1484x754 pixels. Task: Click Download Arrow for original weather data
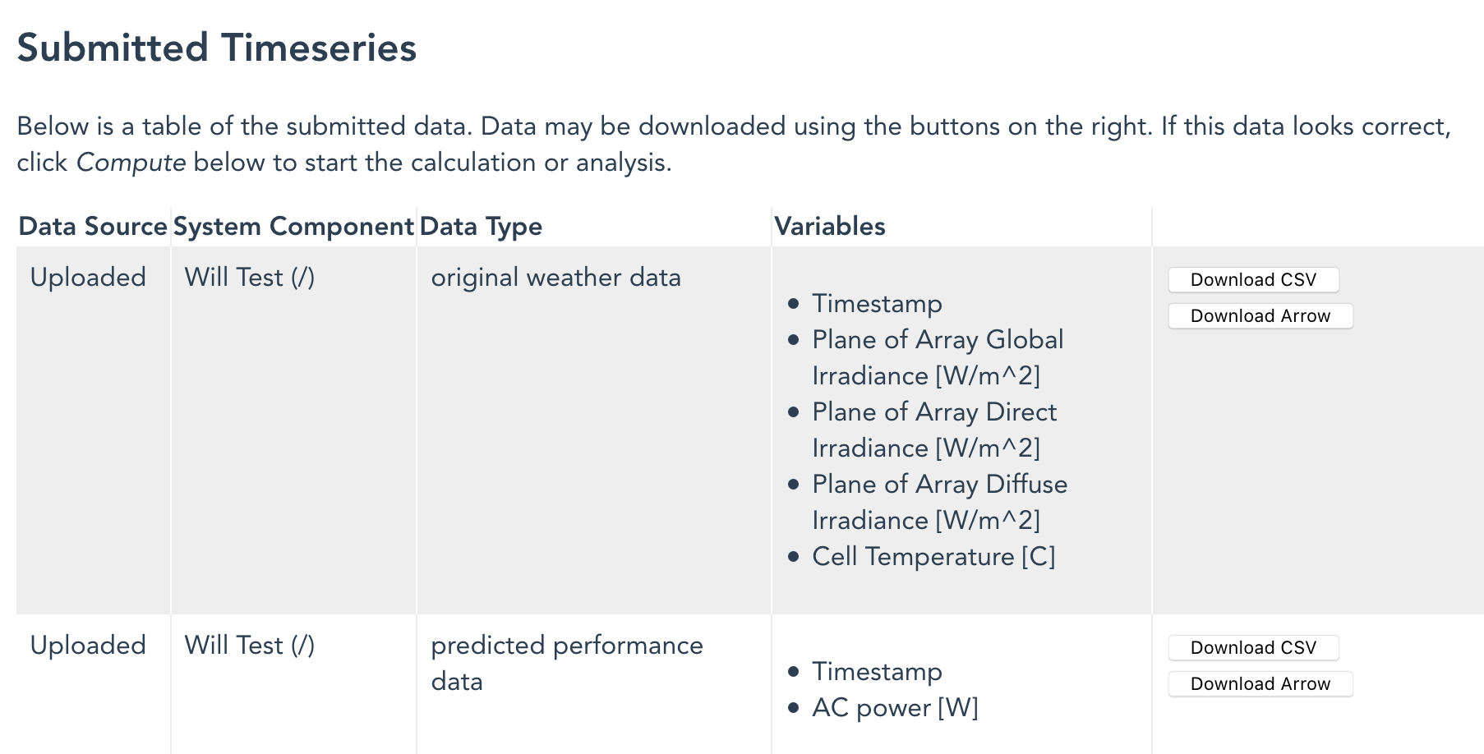(1260, 315)
